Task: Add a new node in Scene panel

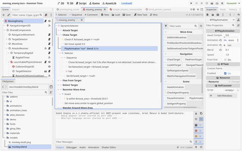Action: click(4, 15)
